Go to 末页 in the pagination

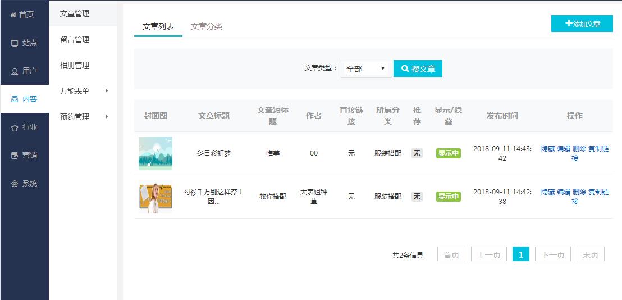(x=590, y=254)
